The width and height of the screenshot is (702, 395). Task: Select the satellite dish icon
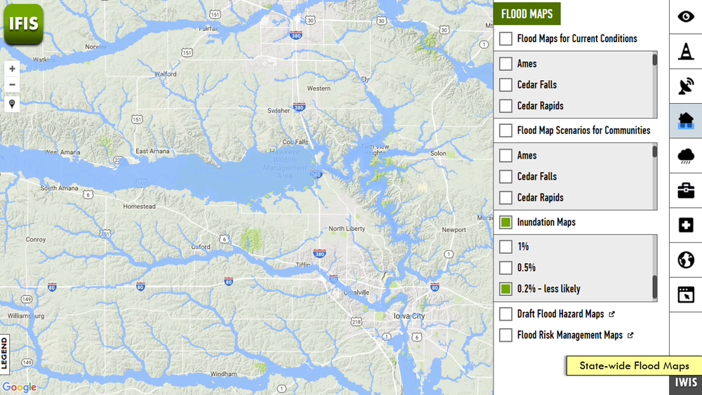coord(686,86)
